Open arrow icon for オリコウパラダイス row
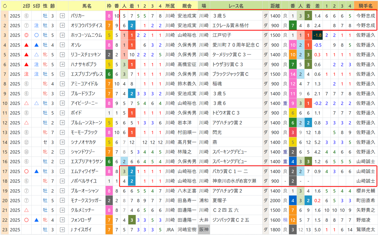The width and height of the screenshot is (378, 235). pos(62,26)
